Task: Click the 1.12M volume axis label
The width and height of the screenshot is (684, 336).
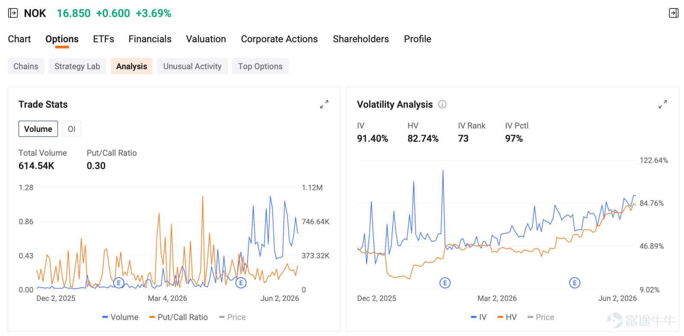Action: [312, 187]
